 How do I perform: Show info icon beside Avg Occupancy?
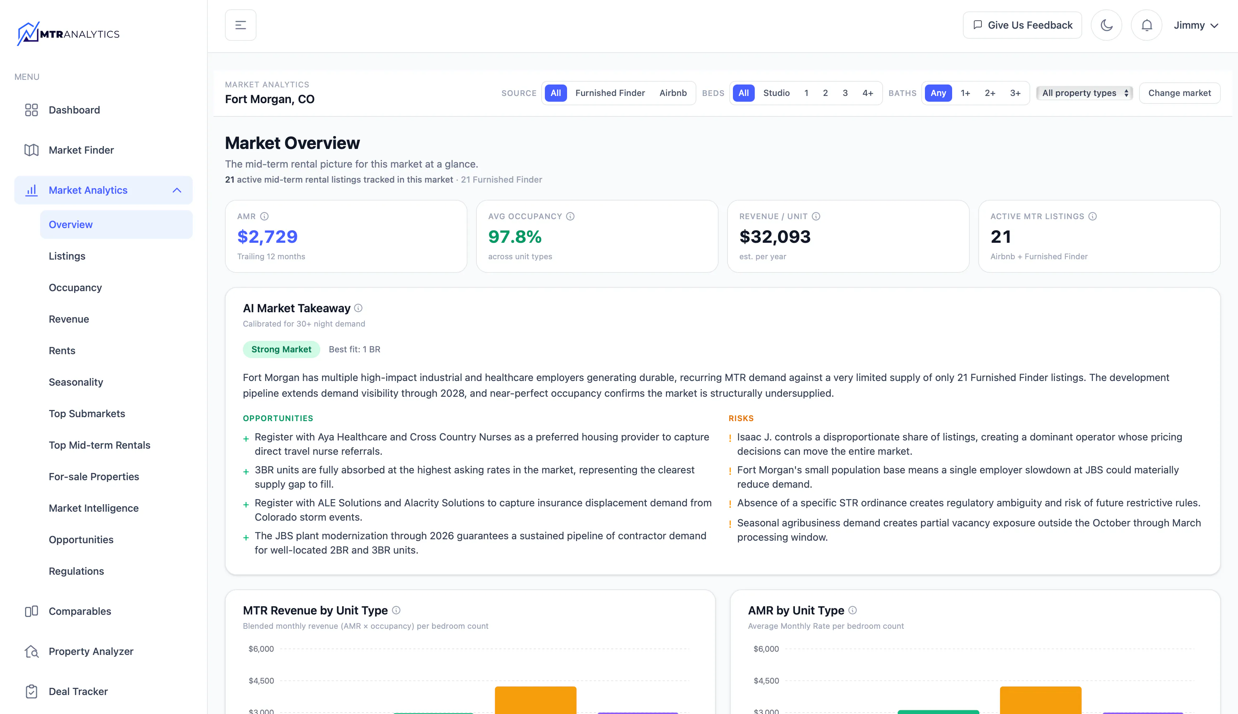570,216
